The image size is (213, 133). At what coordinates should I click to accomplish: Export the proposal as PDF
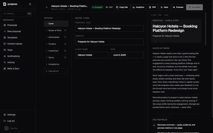click(152, 7)
